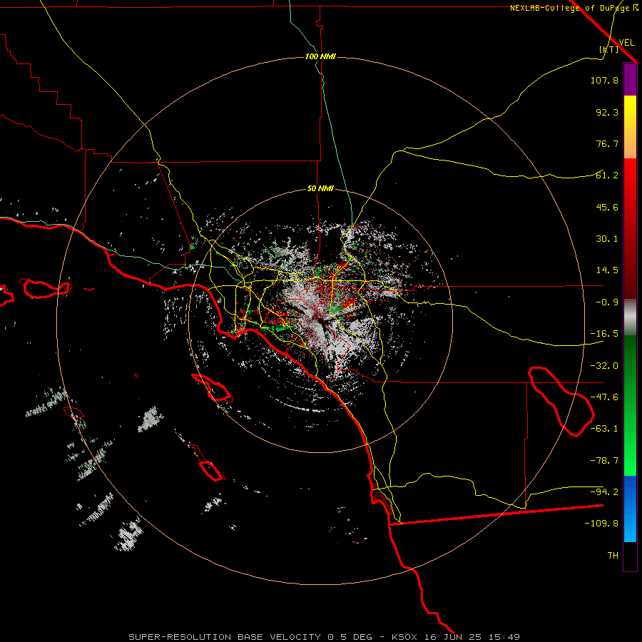
Task: Click the -78.7 legend value
Action: [x=604, y=461]
